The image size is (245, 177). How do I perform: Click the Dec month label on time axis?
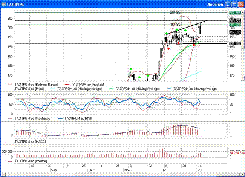click(163, 170)
